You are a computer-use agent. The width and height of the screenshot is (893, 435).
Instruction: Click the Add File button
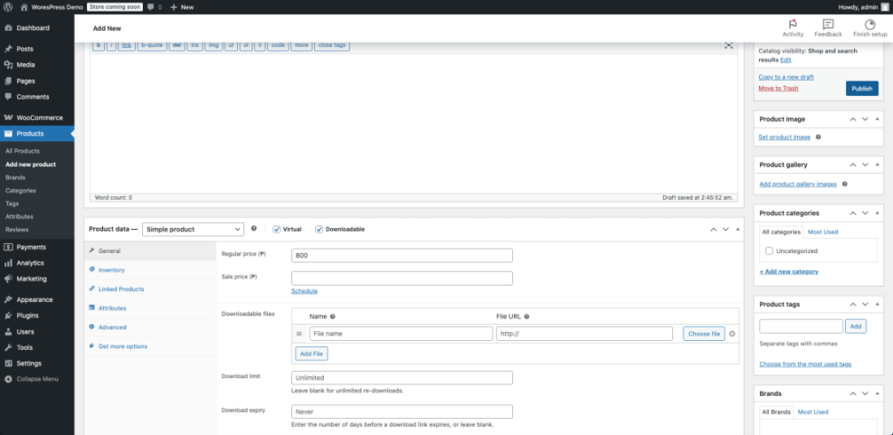pyautogui.click(x=311, y=354)
